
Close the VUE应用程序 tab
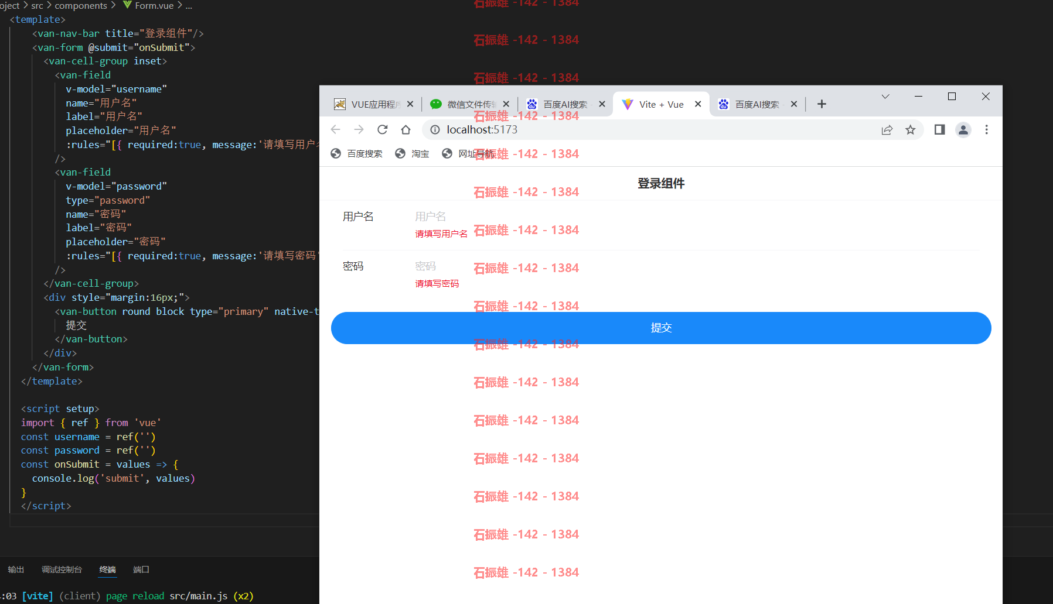coord(410,104)
